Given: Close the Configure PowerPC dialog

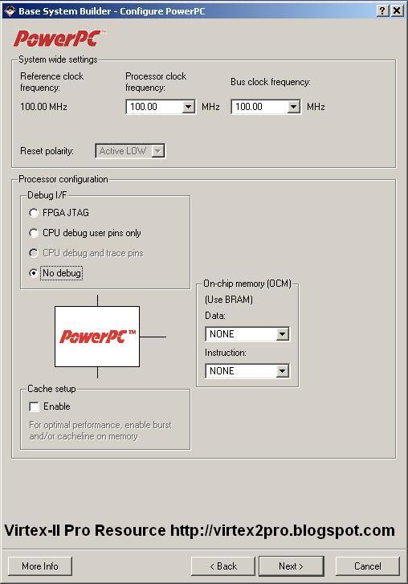Looking at the screenshot, I should click(397, 10).
